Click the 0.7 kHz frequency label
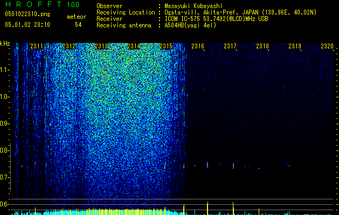The height and width of the screenshot is (215, 339). (4, 177)
